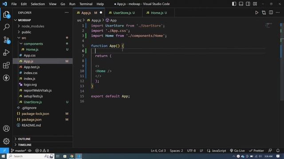The width and height of the screenshot is (284, 159).
Task: Switch to the UserStore.js editor tab
Action: pyautogui.click(x=124, y=13)
